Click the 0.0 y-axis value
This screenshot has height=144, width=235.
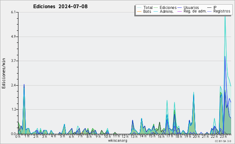click(13, 134)
